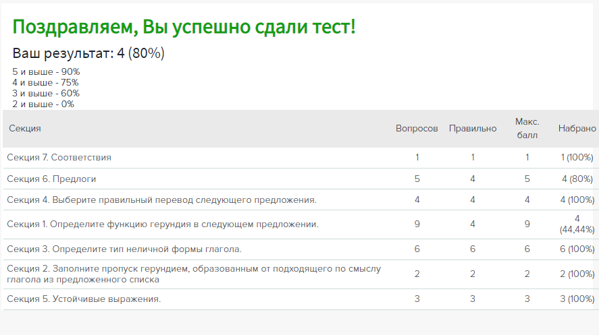
Task: Select row 'Секция 7. Соответствия'
Action: (59, 157)
